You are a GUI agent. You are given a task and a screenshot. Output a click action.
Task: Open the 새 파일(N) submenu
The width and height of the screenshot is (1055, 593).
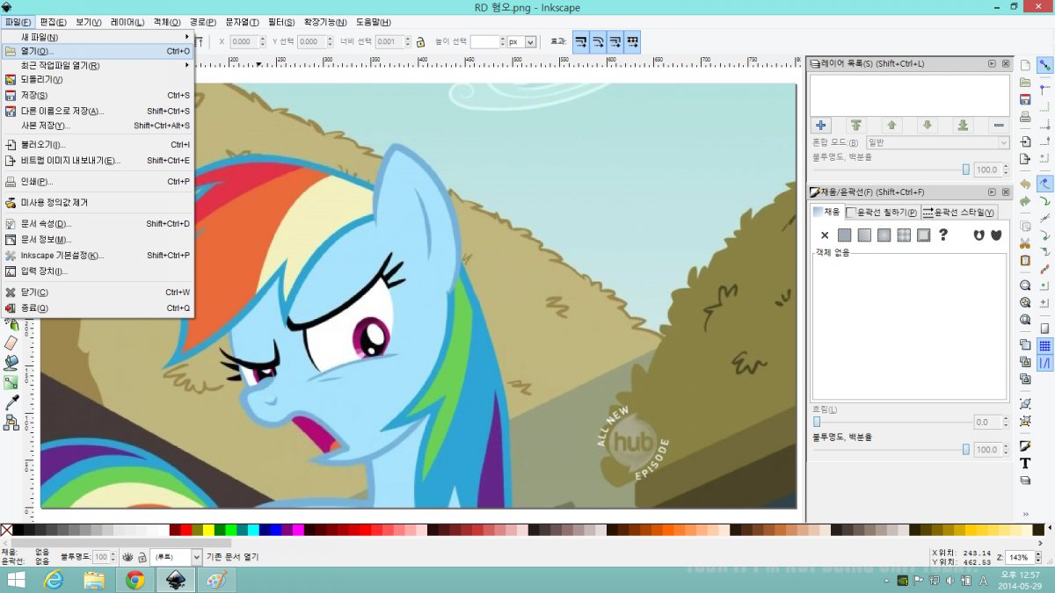tap(98, 37)
